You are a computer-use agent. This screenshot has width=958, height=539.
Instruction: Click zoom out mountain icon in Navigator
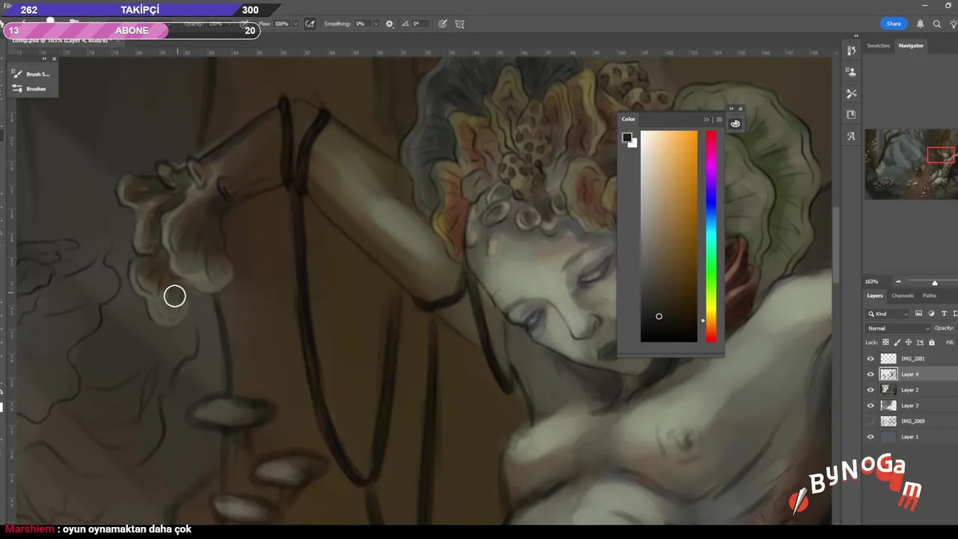[x=898, y=281]
